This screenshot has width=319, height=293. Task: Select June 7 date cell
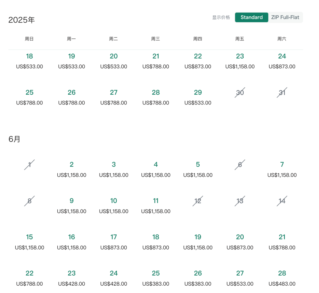coord(282,170)
